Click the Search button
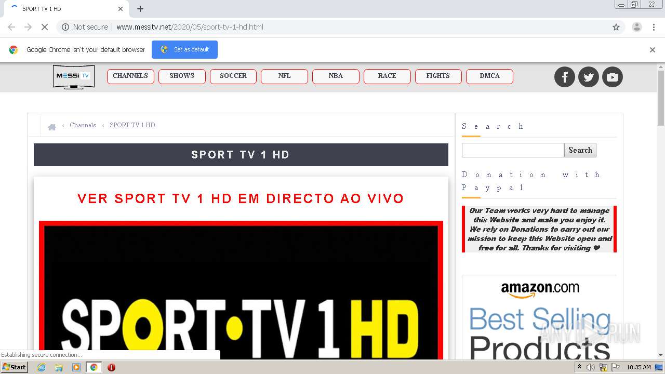Viewport: 665px width, 374px height. click(580, 150)
